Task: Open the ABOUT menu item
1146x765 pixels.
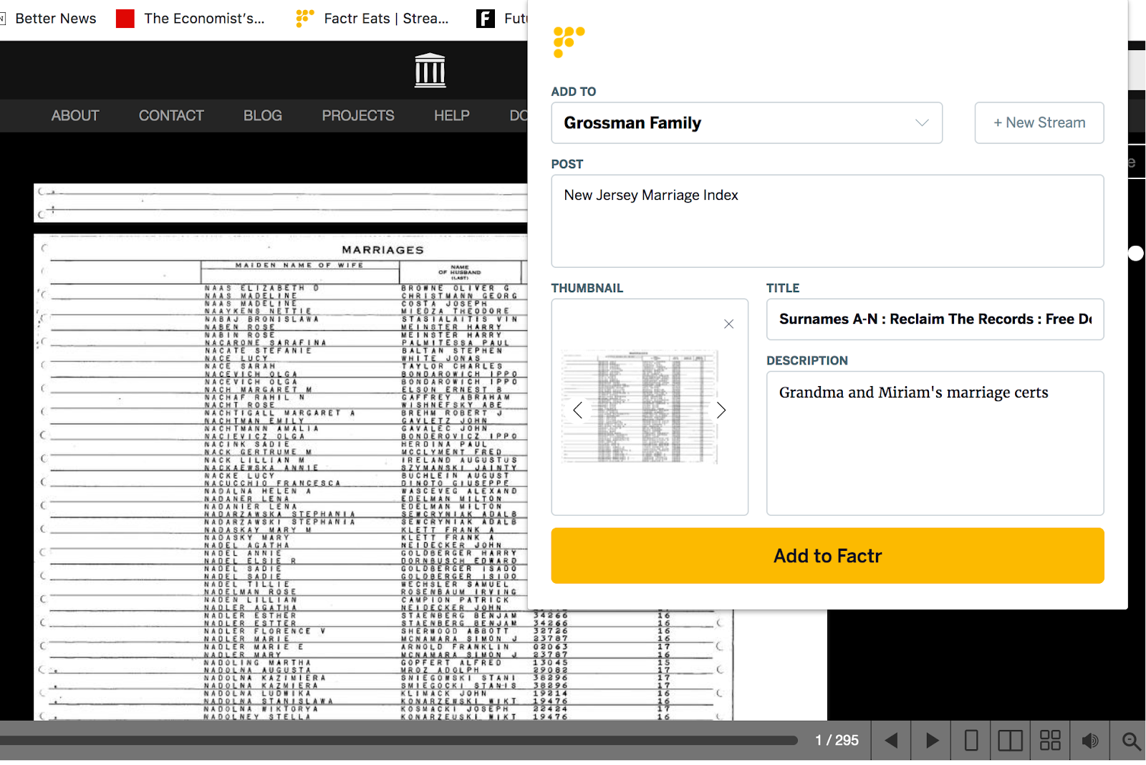Action: tap(75, 115)
